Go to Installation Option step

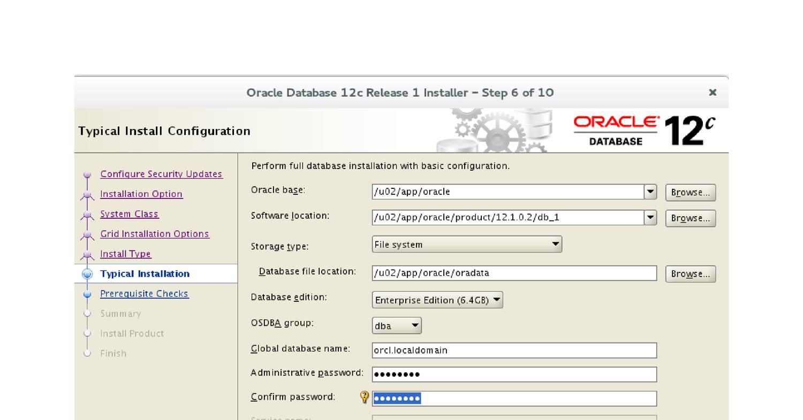(141, 194)
